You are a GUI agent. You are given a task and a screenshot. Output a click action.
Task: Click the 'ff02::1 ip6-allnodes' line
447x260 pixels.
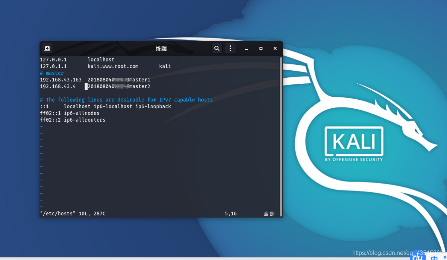[70, 113]
